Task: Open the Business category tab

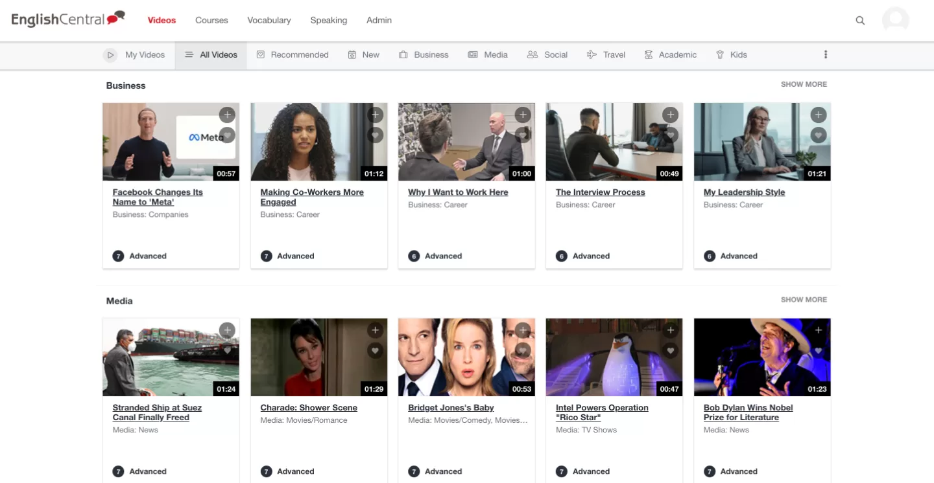Action: coord(424,55)
